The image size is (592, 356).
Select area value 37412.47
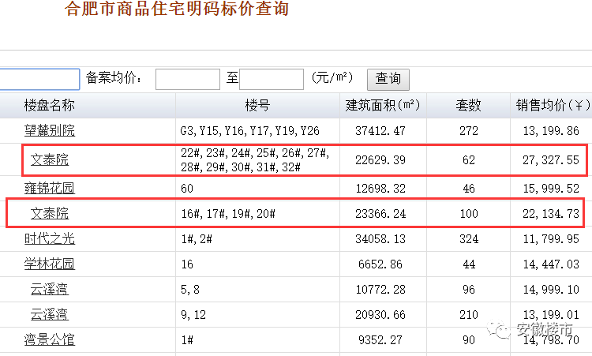coord(380,131)
